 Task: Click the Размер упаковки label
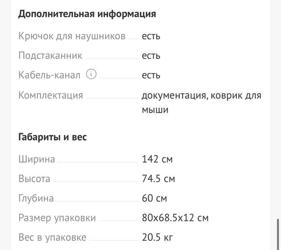coord(57,218)
